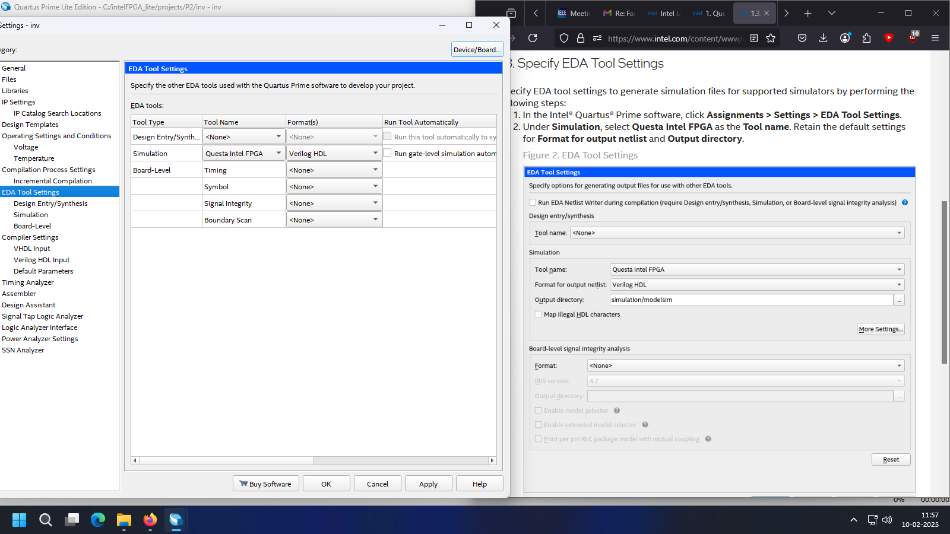Click the Device/Board button
The width and height of the screenshot is (950, 534).
[x=477, y=49]
